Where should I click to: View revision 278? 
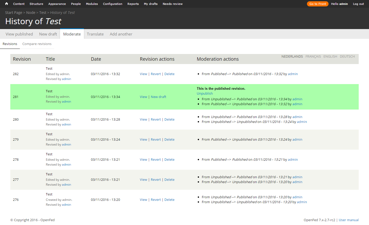[x=143, y=160]
